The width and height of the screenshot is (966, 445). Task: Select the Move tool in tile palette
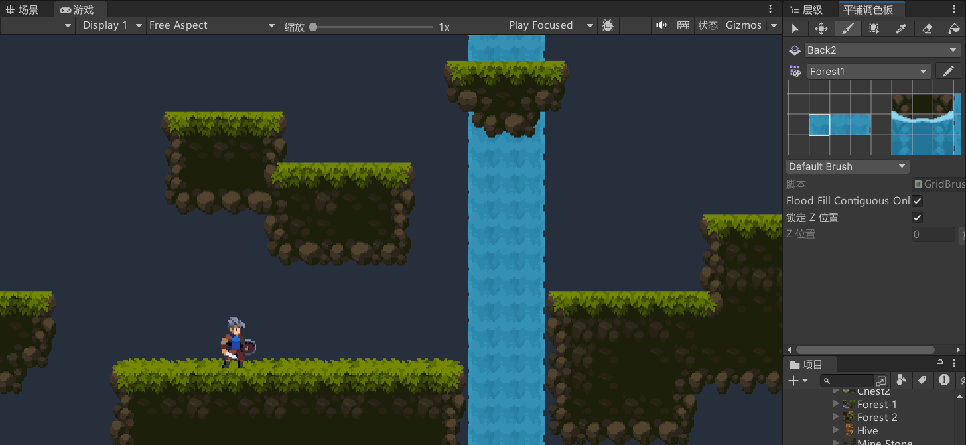[x=821, y=29]
